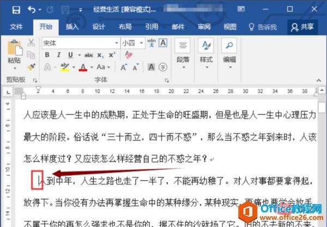The width and height of the screenshot is (327, 227).
Task: Toggle Bold formatting
Action: [47, 55]
